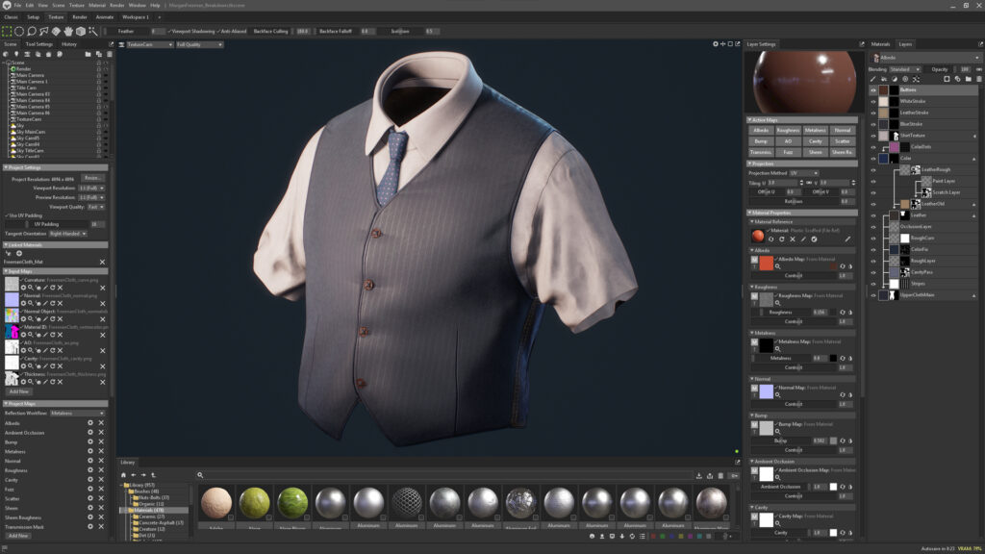Remove the FreemanCloth_Mat linked material

click(x=103, y=262)
